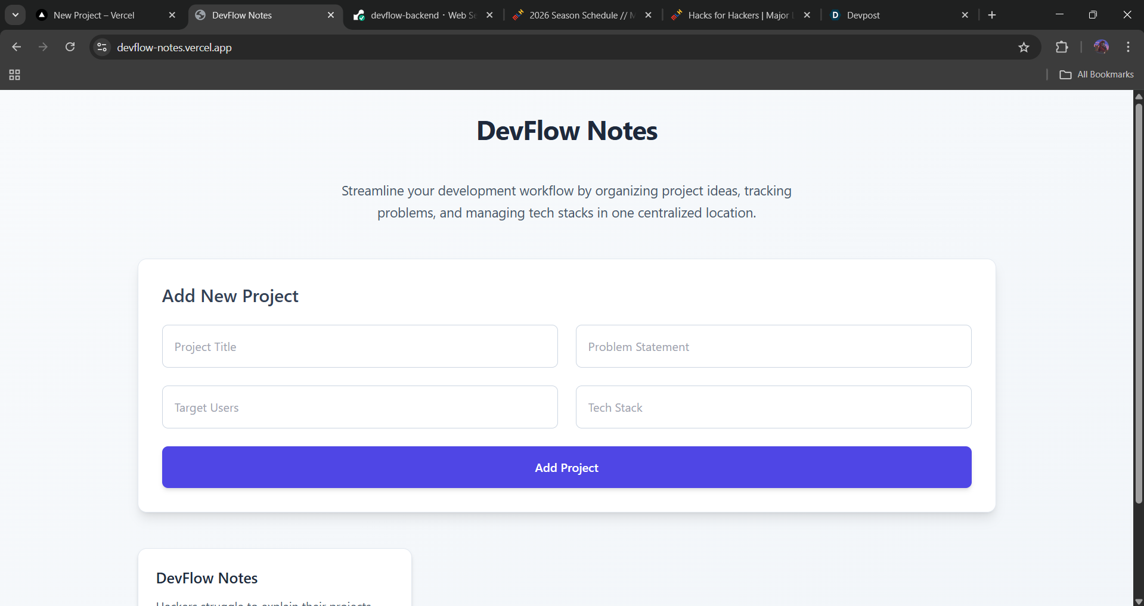Minimize the browser window
The image size is (1144, 606).
pos(1059,15)
